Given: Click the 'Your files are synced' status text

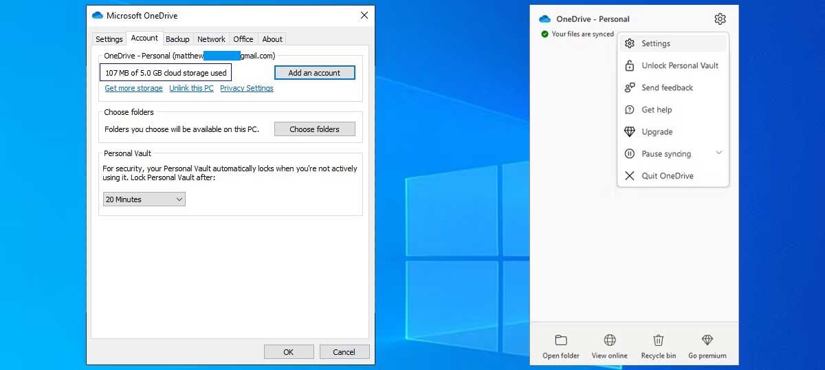Looking at the screenshot, I should pyautogui.click(x=583, y=34).
